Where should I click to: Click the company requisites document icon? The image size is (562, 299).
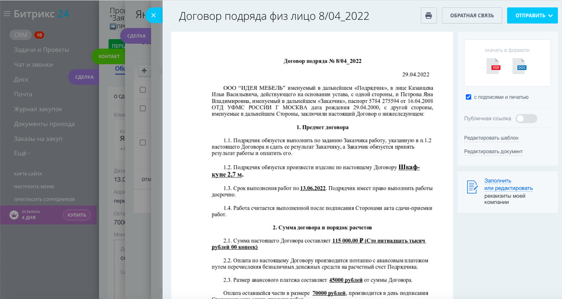[x=472, y=187]
